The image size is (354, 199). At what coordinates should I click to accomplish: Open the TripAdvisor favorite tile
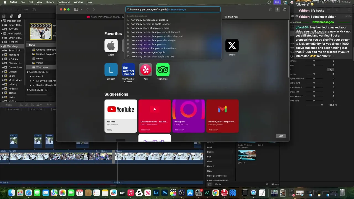click(163, 70)
